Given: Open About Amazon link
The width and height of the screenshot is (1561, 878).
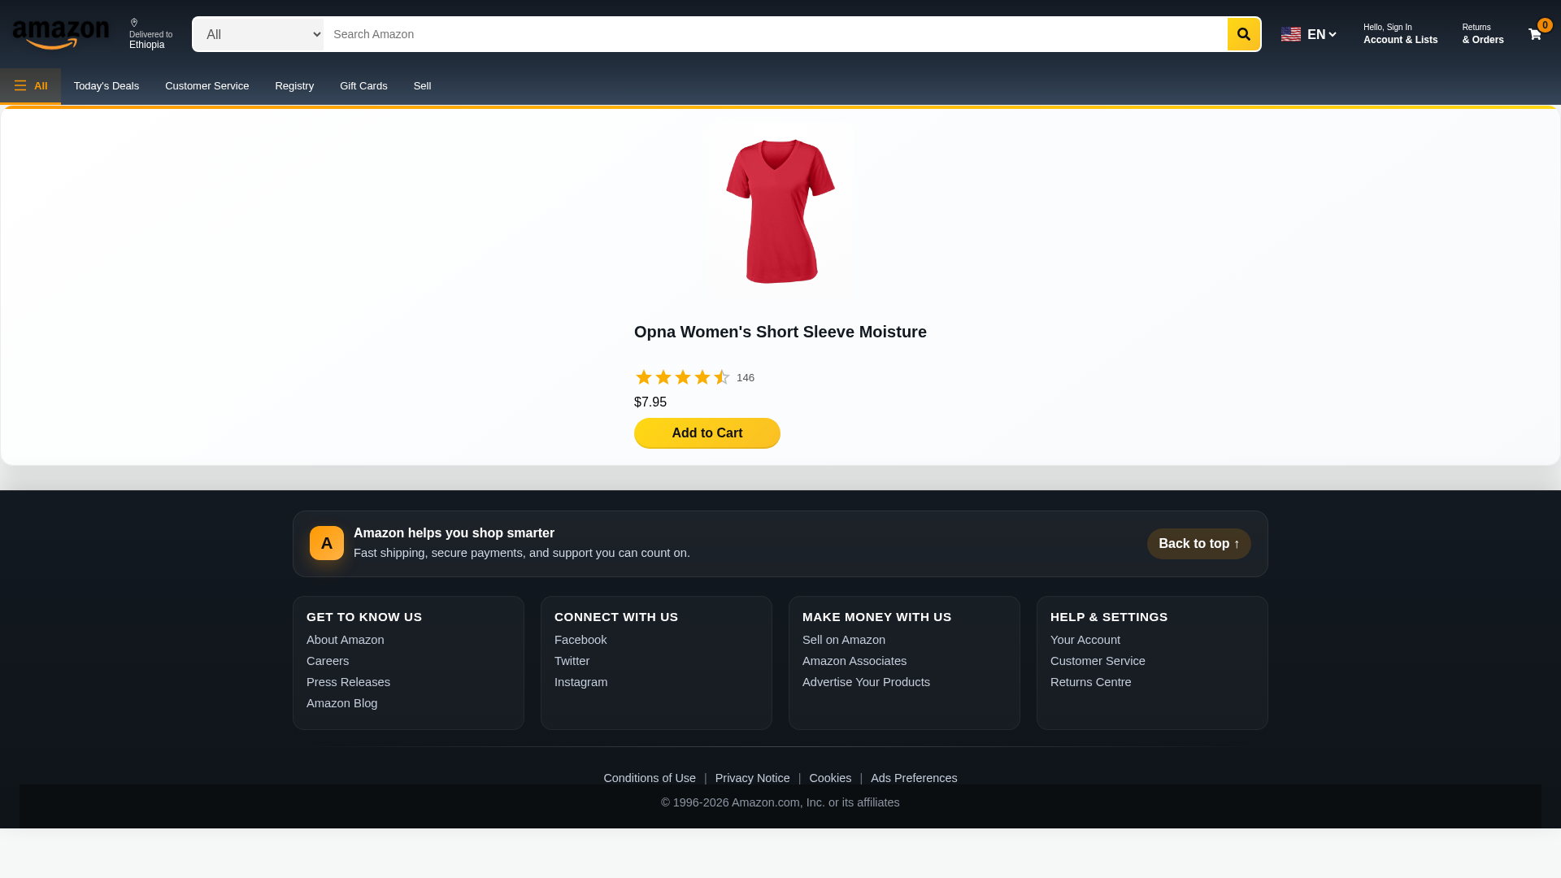Looking at the screenshot, I should coord(346,640).
